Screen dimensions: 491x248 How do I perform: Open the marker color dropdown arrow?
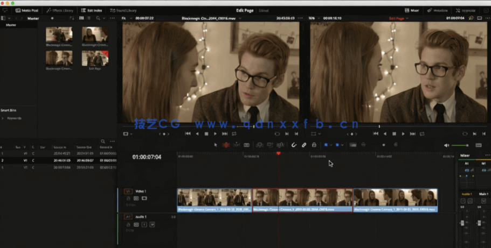(x=342, y=145)
